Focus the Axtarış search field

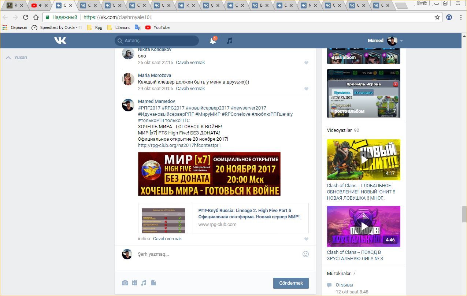[157, 41]
